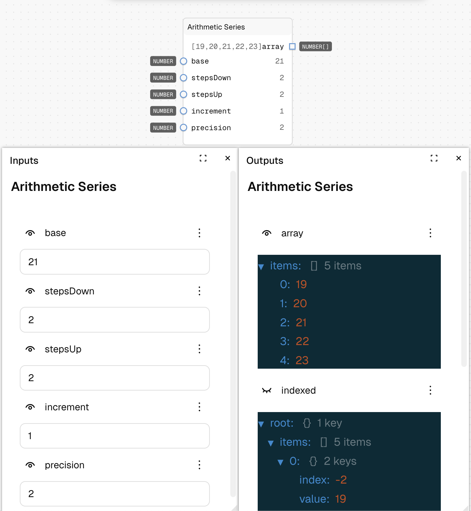Close the Outputs panel
Image resolution: width=471 pixels, height=511 pixels.
[x=459, y=158]
